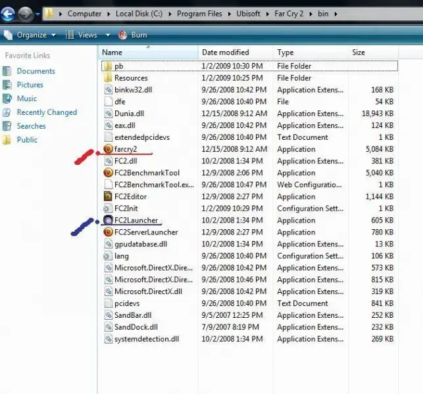
Task: Sort by the Size column header
Action: point(374,53)
